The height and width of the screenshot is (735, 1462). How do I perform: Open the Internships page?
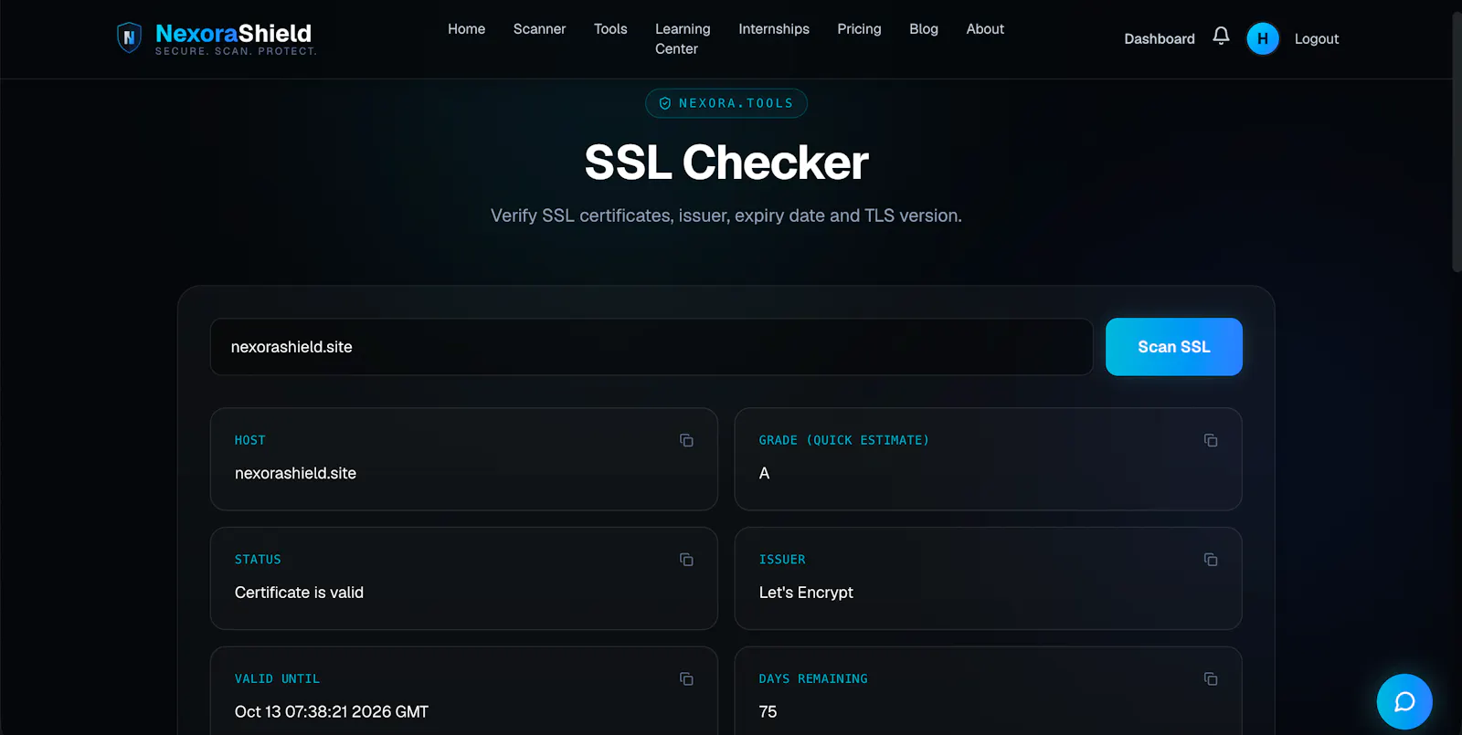[774, 29]
